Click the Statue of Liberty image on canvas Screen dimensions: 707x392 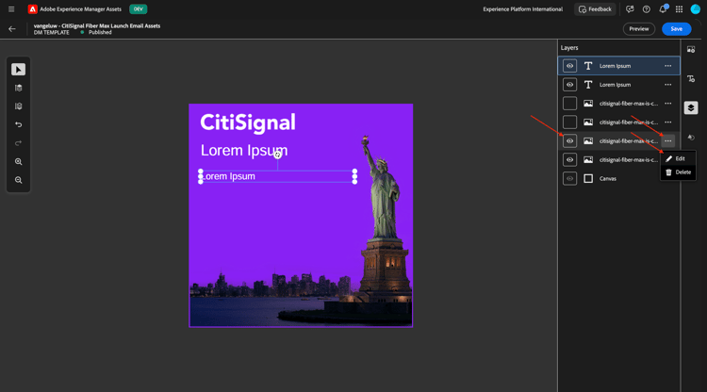pos(386,220)
